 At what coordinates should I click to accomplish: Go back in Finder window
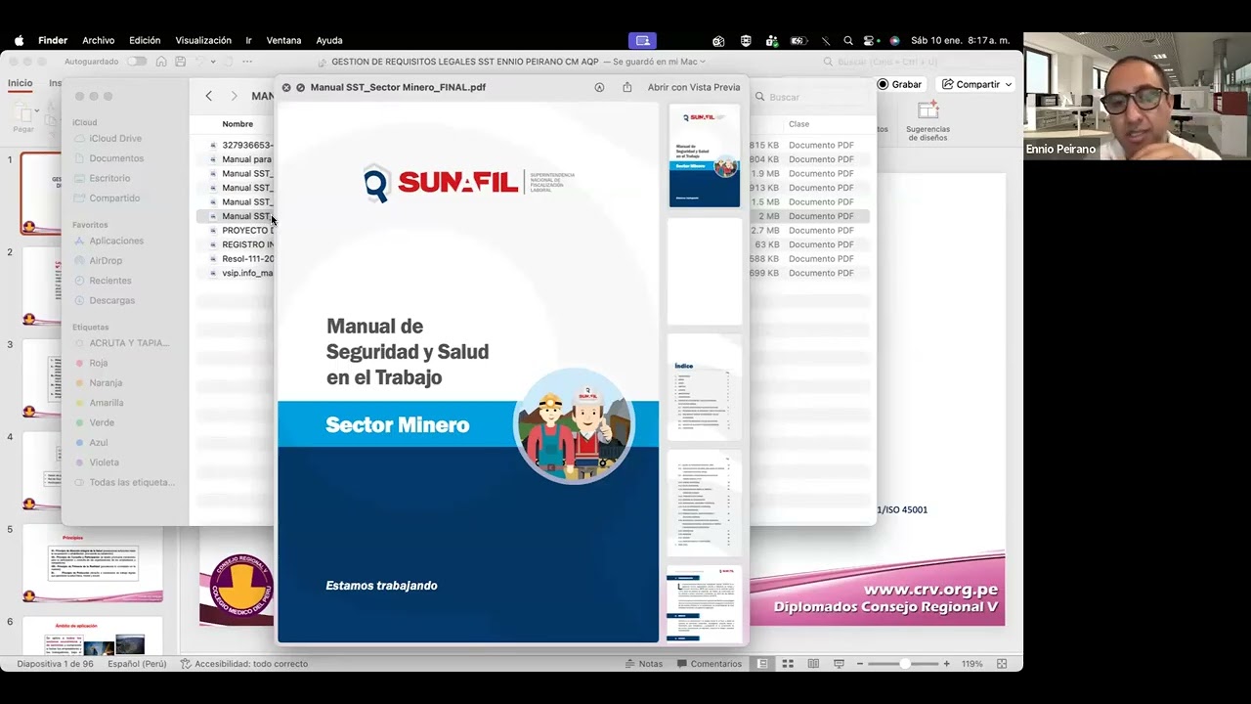pyautogui.click(x=208, y=96)
